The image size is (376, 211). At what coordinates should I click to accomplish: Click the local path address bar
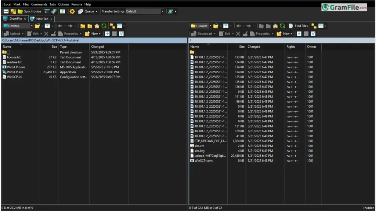coord(94,40)
